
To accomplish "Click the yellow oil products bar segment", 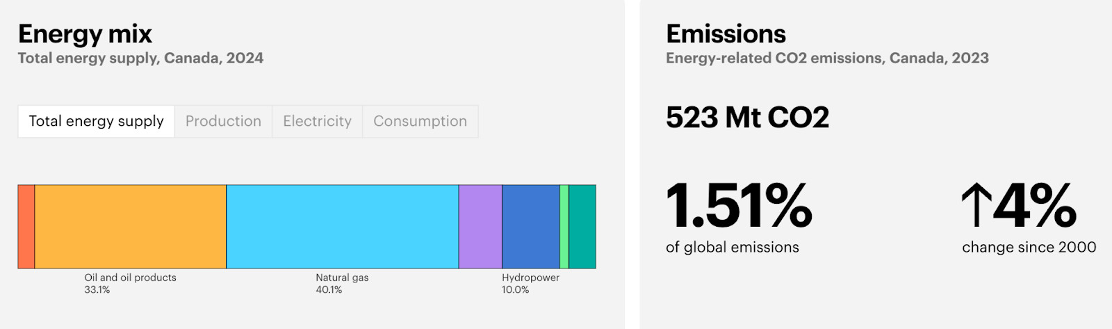I will pyautogui.click(x=131, y=227).
